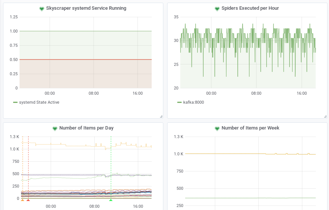This screenshot has height=210, width=329.
Task: Click the Number of Items per Day heart icon
Action: pyautogui.click(x=54, y=128)
